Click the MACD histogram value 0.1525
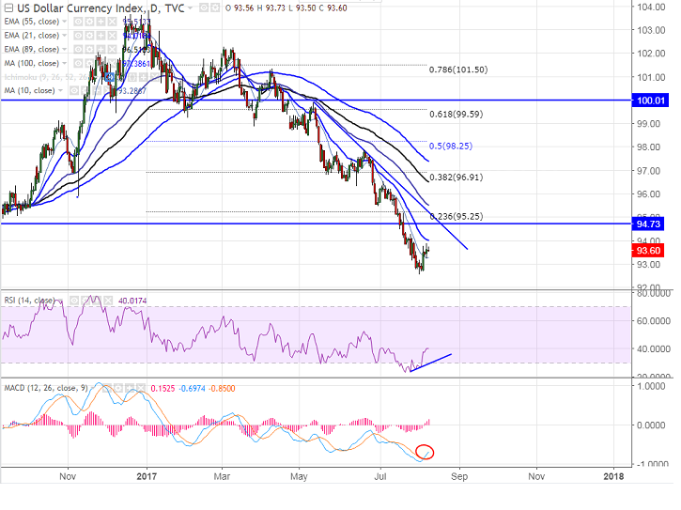 pos(163,388)
